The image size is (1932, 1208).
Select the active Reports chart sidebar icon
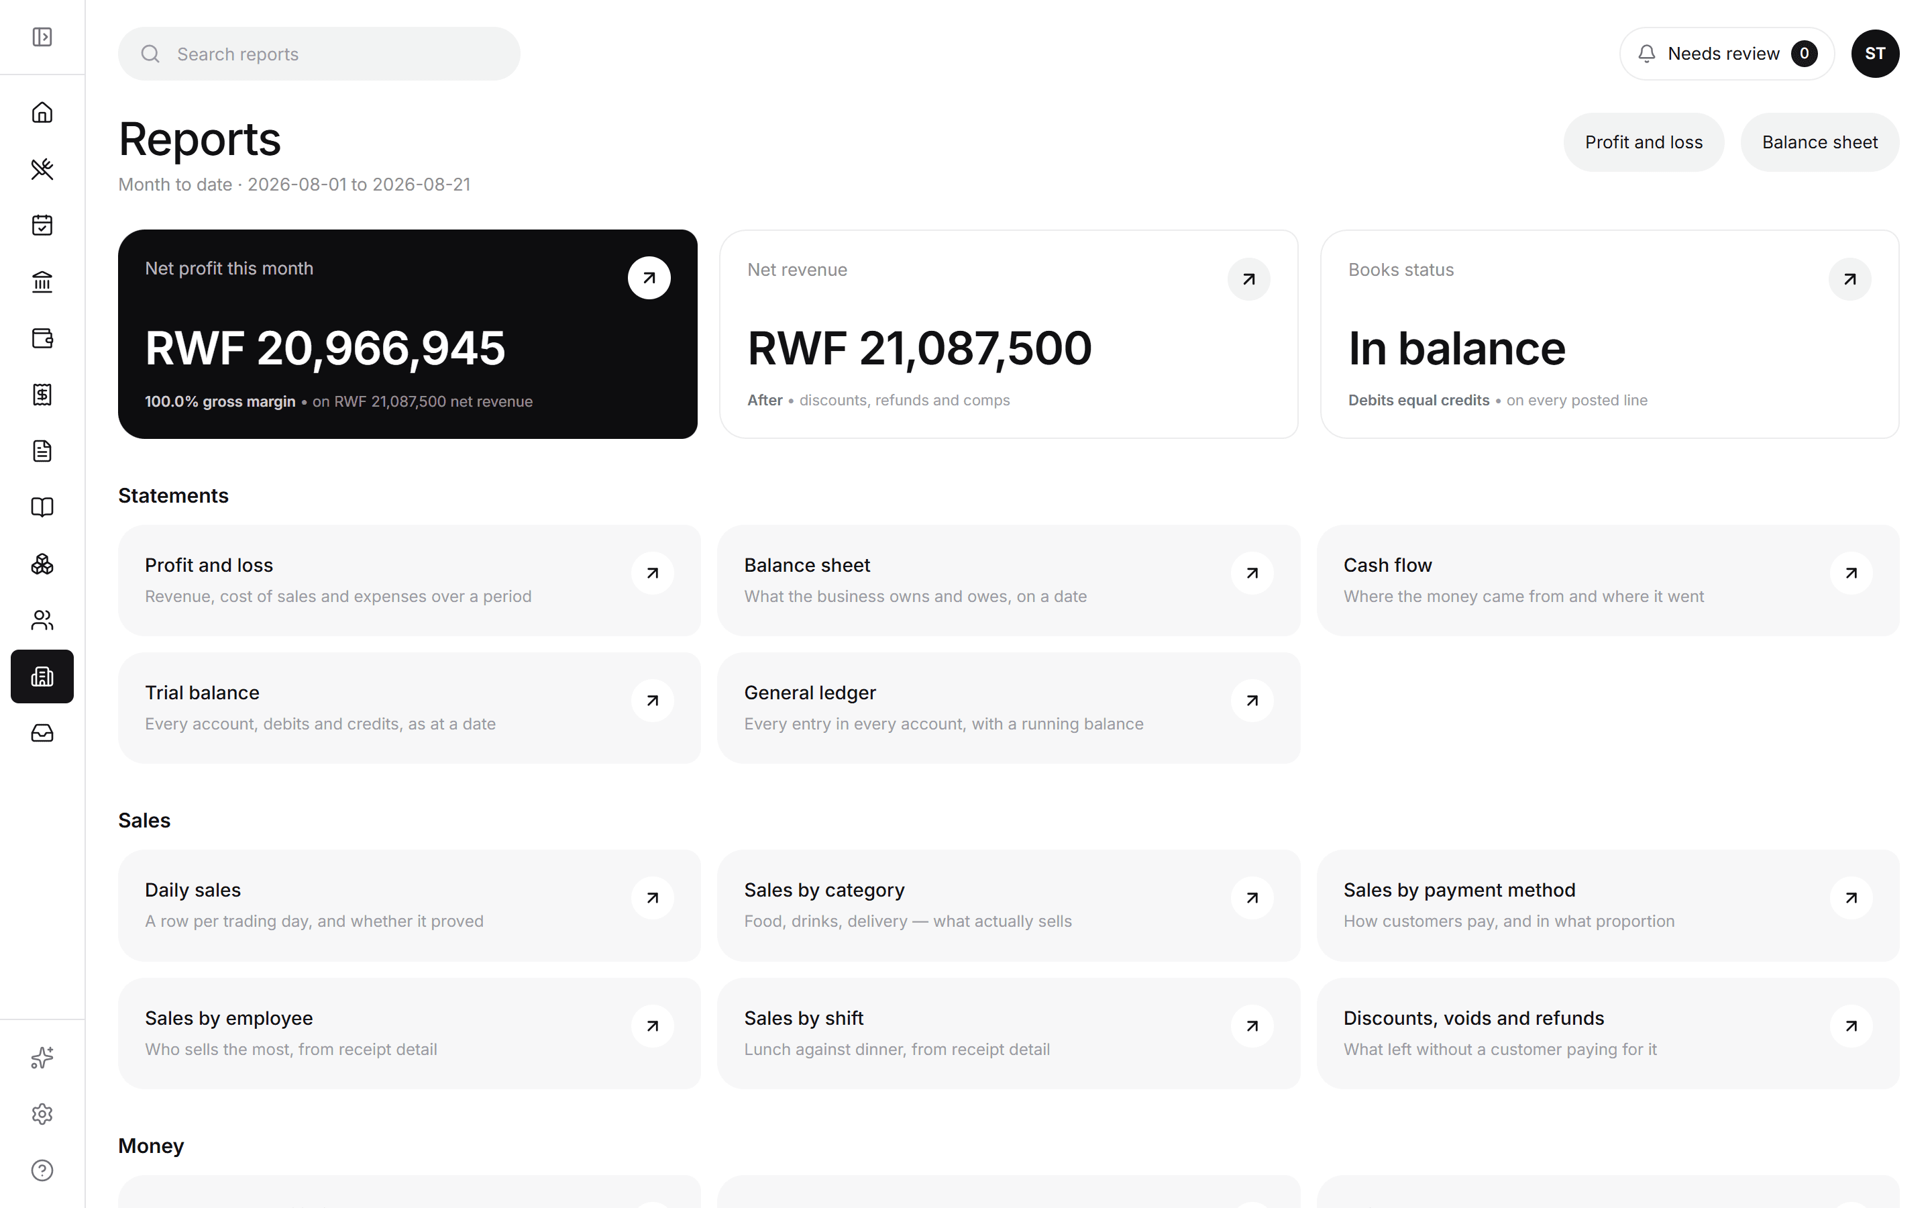[x=42, y=676]
